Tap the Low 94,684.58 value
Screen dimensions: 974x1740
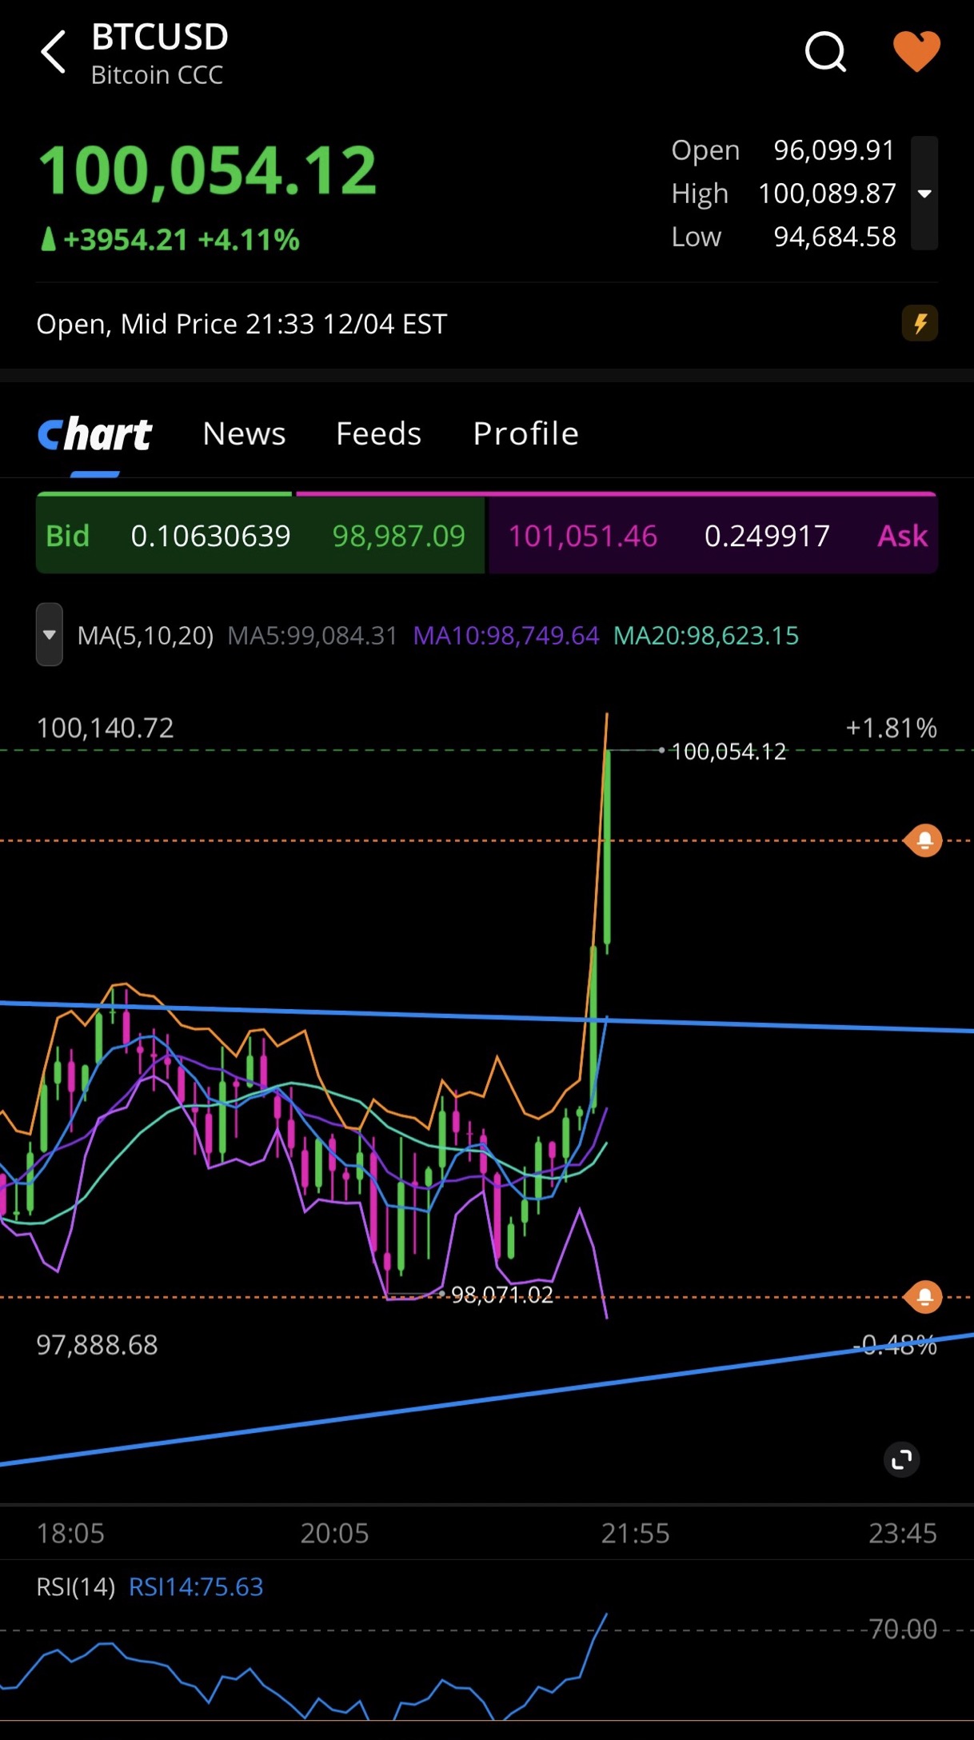[x=835, y=237]
